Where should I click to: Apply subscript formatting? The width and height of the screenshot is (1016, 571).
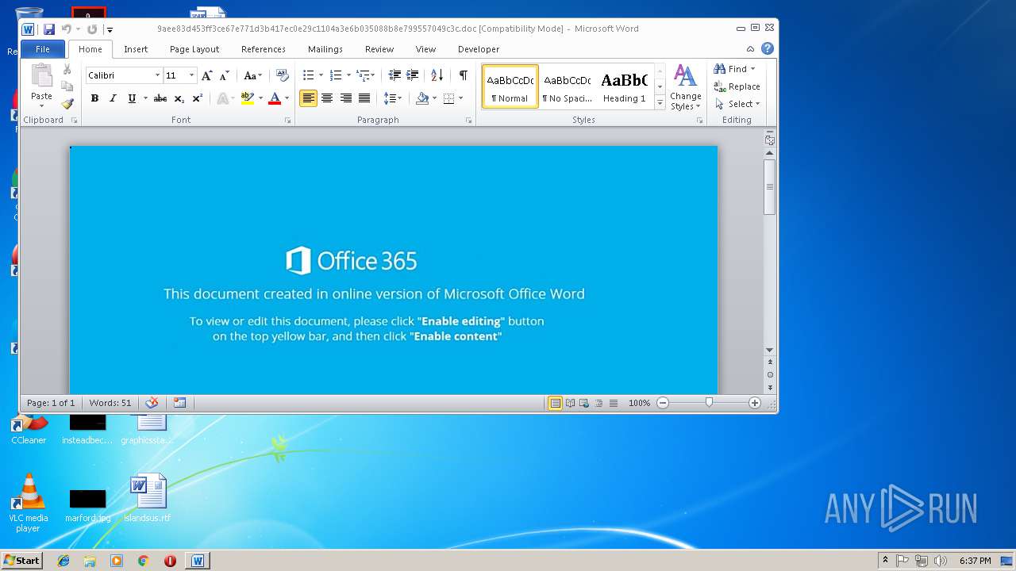[179, 98]
